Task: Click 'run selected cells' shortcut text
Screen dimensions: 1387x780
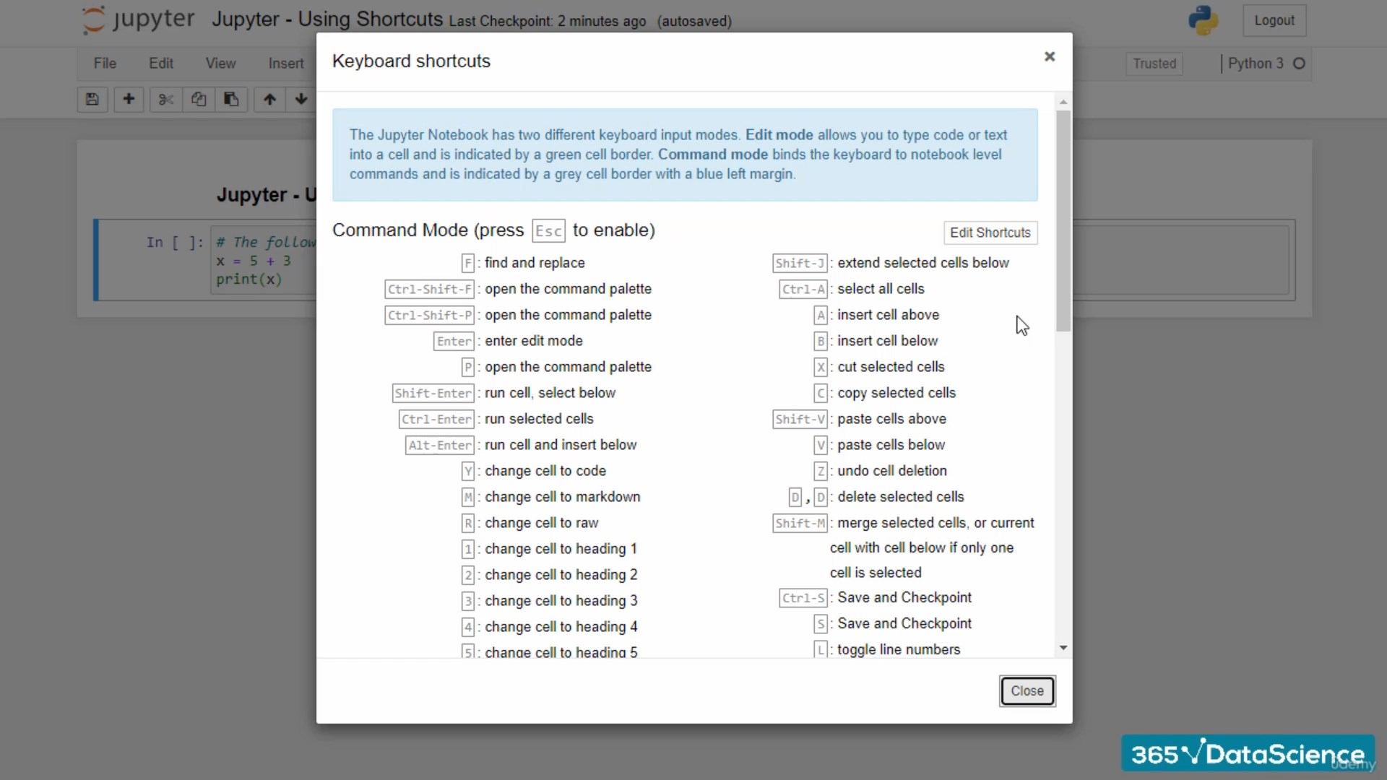Action: [539, 419]
